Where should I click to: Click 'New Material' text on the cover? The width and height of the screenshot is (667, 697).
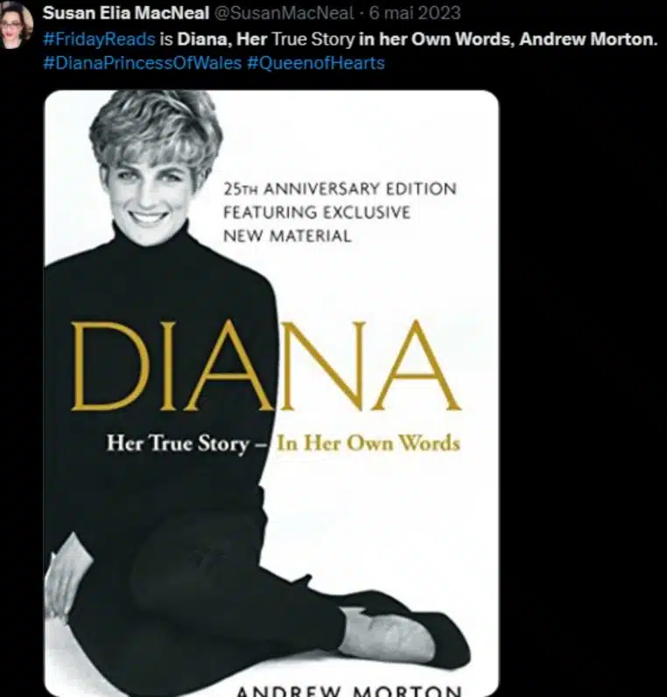(x=287, y=236)
